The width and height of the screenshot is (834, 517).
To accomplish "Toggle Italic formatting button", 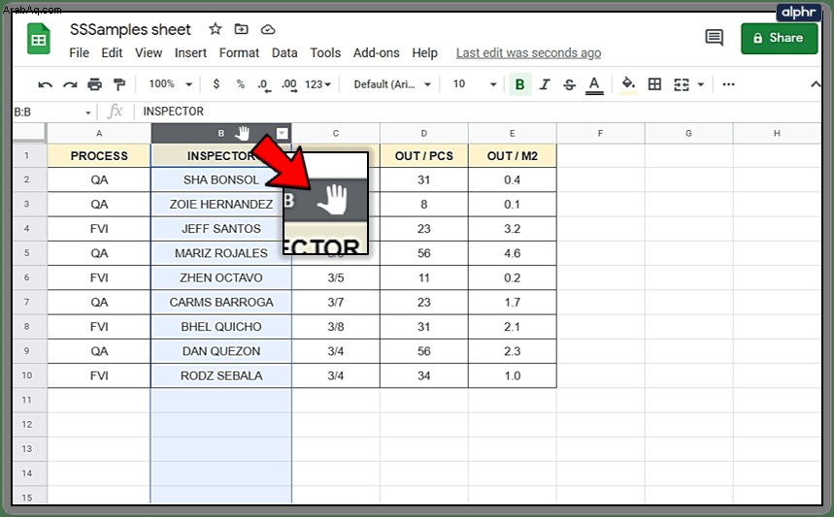I will [544, 84].
